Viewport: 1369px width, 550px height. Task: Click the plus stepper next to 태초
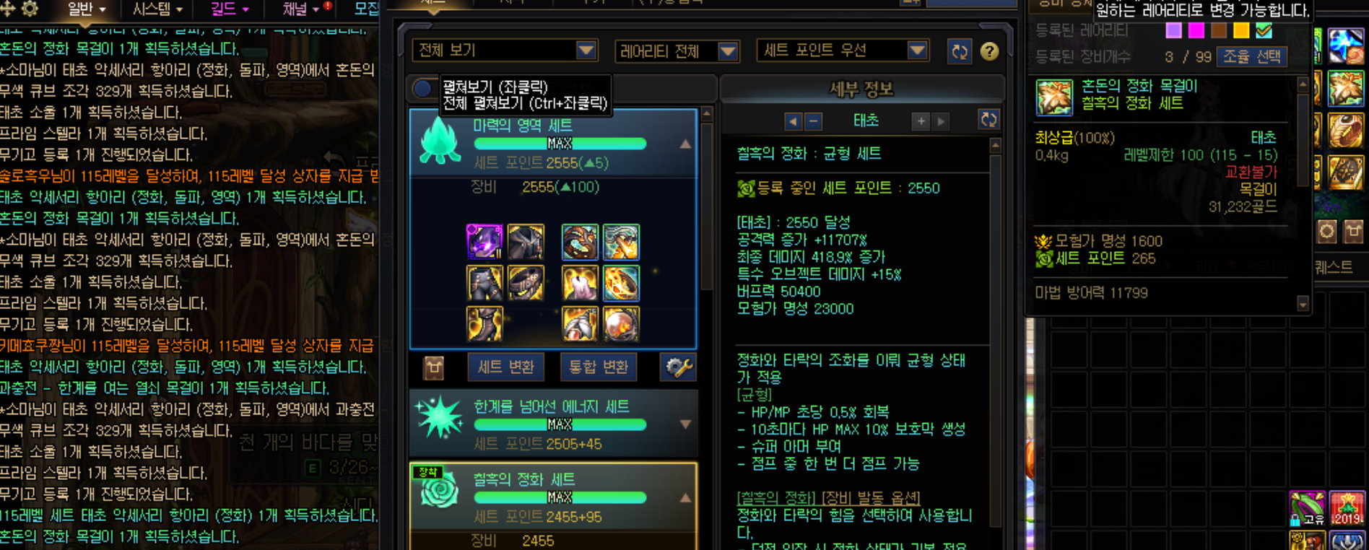(x=921, y=121)
